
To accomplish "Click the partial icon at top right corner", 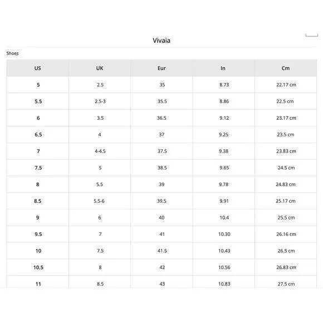I will (x=312, y=35).
